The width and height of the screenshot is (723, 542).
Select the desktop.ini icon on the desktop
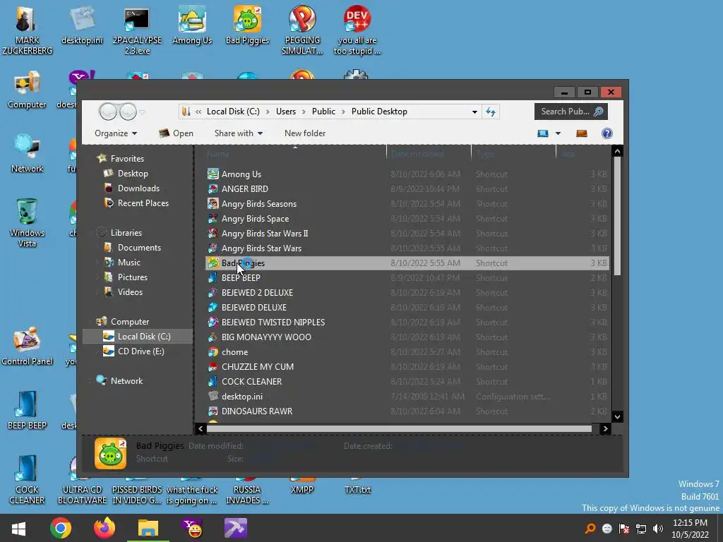(82, 26)
